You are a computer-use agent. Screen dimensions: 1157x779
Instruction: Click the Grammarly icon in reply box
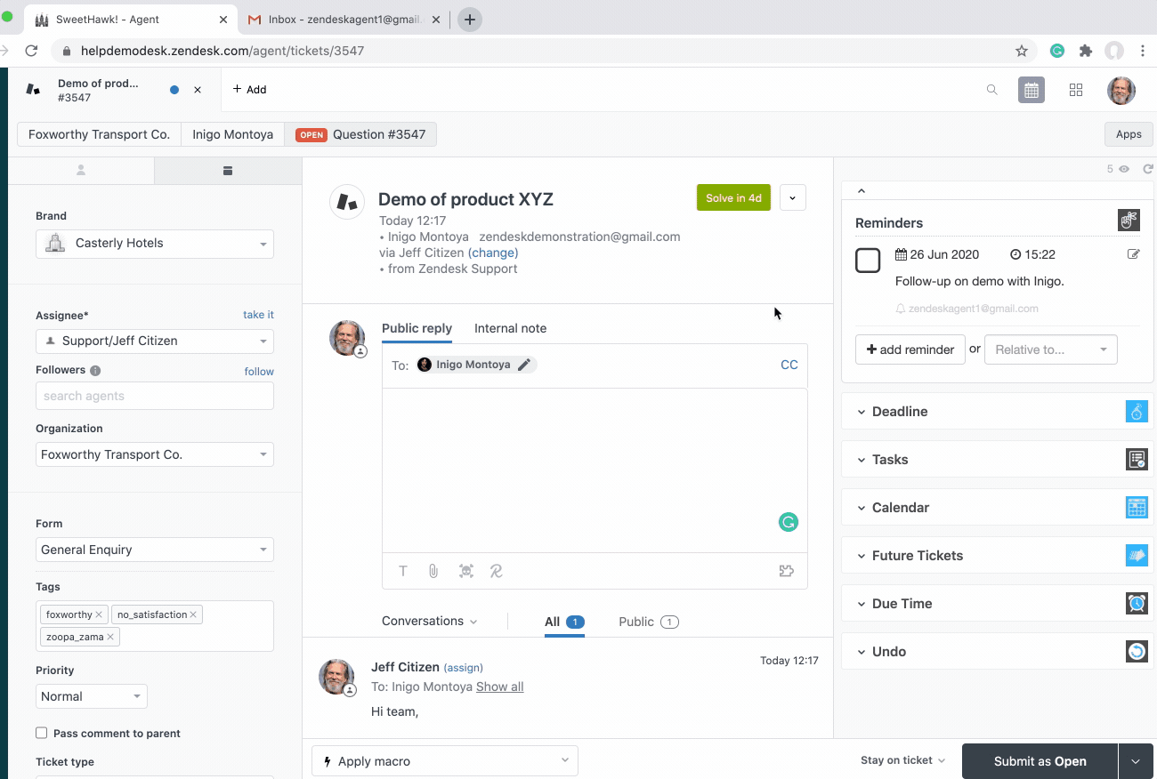pyautogui.click(x=788, y=522)
